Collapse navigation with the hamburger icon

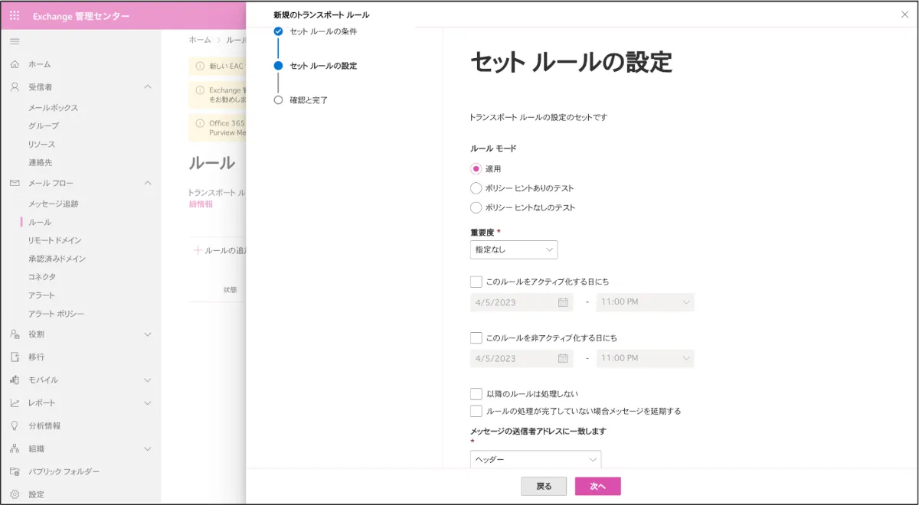(15, 41)
